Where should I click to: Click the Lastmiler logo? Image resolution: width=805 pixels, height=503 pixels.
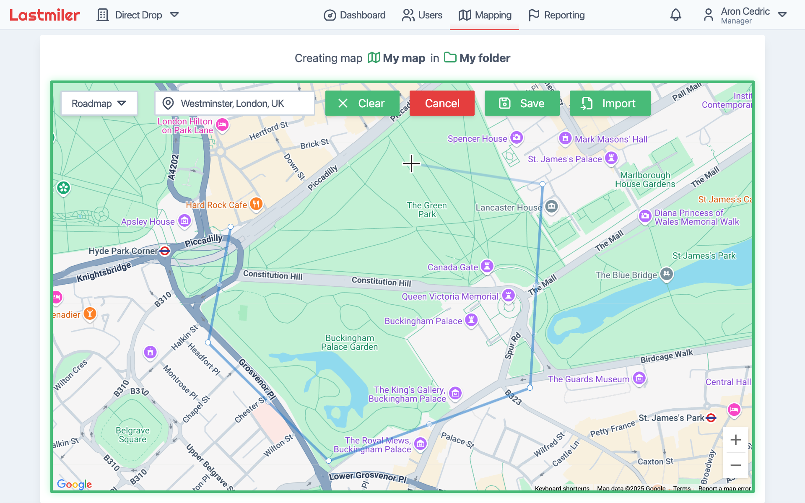coord(44,15)
